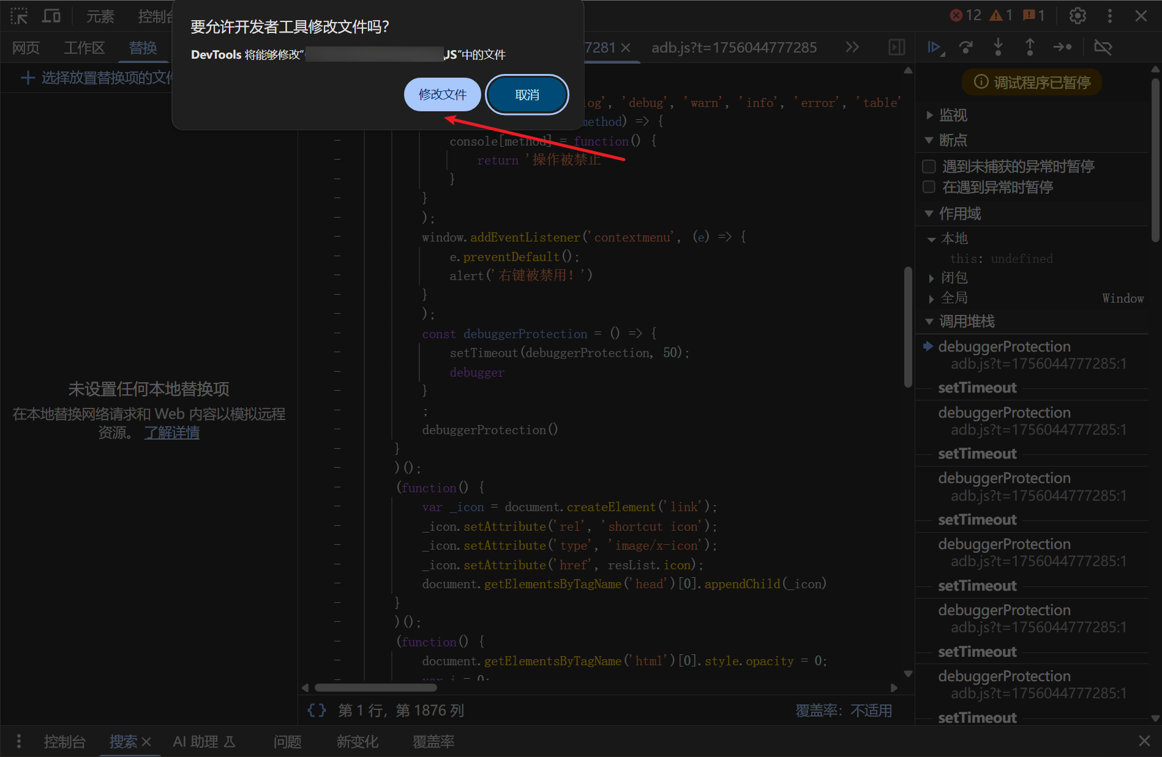Deactivate breakpoints icon
The image size is (1162, 757).
click(1103, 47)
